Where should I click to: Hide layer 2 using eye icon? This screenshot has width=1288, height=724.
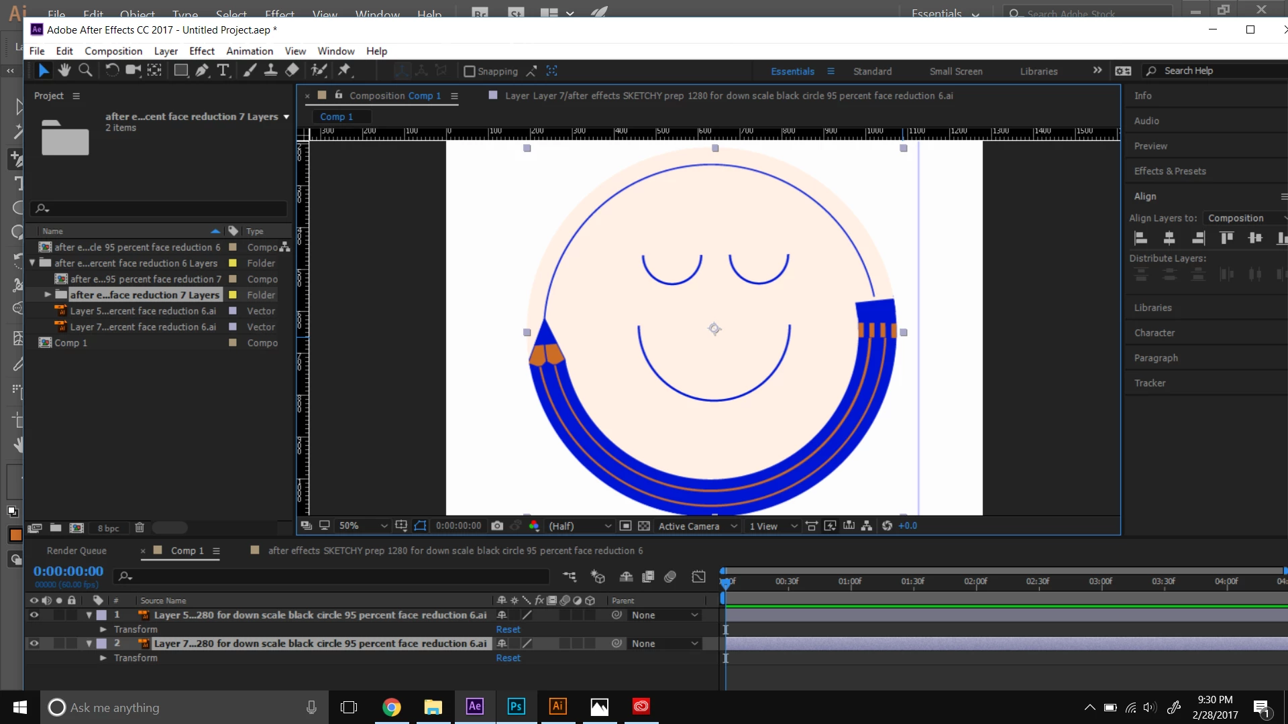34,644
